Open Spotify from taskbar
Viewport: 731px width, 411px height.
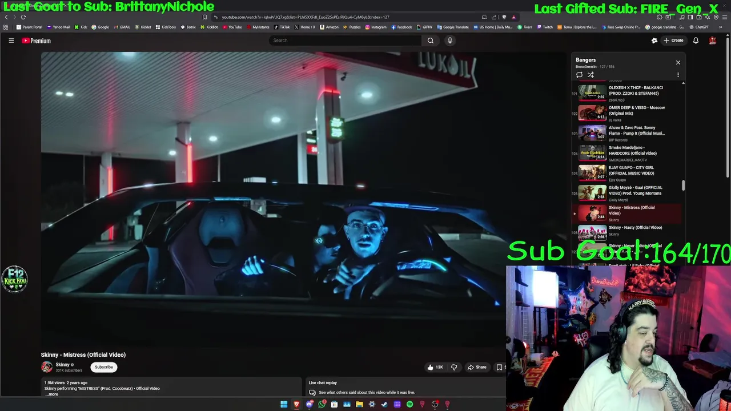(409, 404)
